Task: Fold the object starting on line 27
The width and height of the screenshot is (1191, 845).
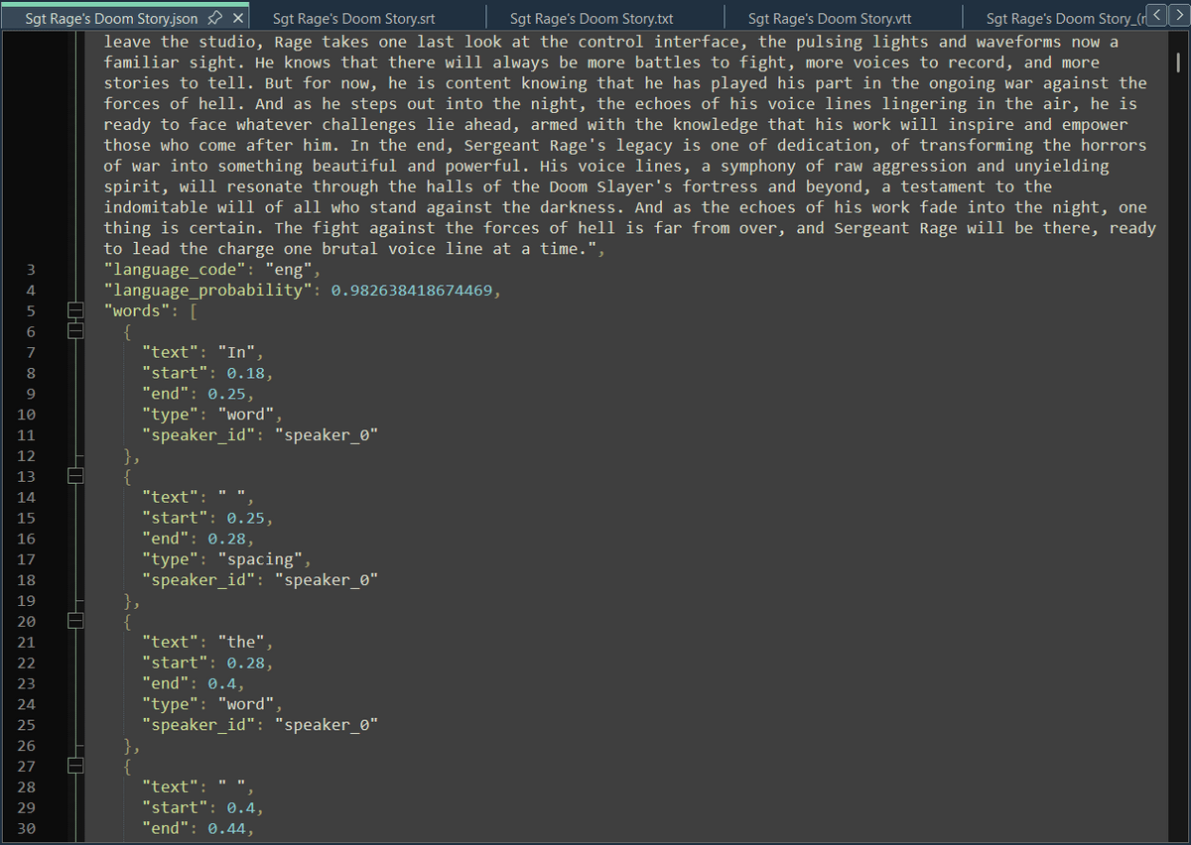Action: [x=74, y=766]
